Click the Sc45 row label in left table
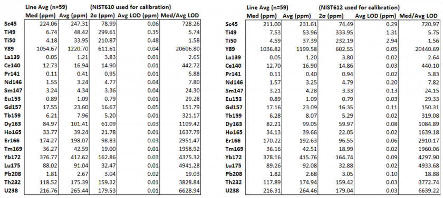This screenshot has height=198, width=443. [9, 24]
